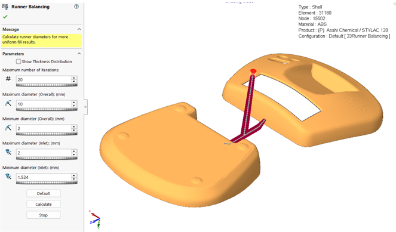Image resolution: width=396 pixels, height=232 pixels.
Task: Collapse the Message section
Action: (79, 29)
